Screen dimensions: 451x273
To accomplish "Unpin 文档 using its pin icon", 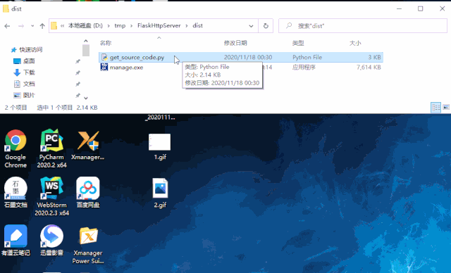I will (78, 84).
